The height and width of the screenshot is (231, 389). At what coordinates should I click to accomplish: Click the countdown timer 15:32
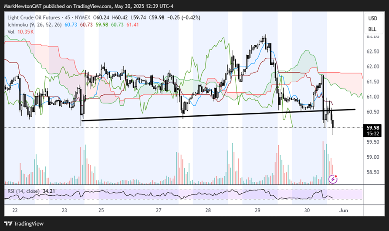click(x=372, y=134)
